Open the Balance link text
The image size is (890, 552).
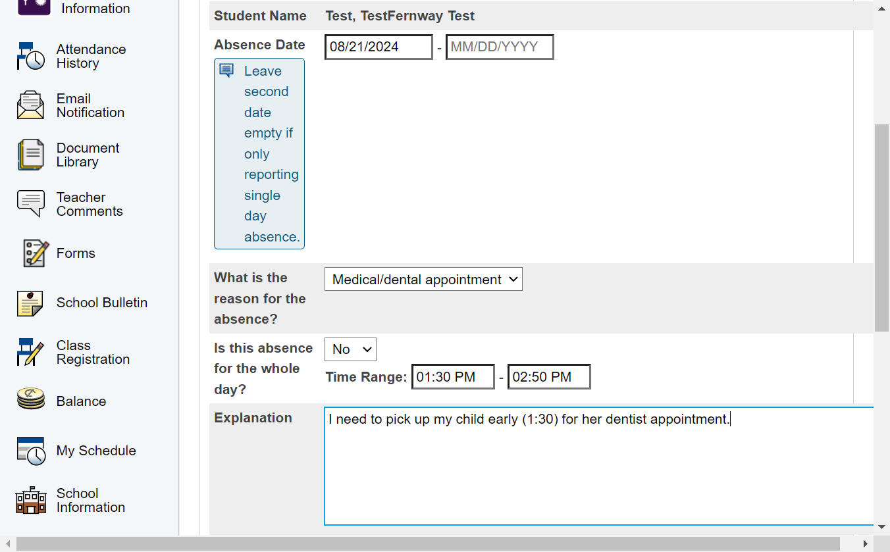tap(81, 401)
